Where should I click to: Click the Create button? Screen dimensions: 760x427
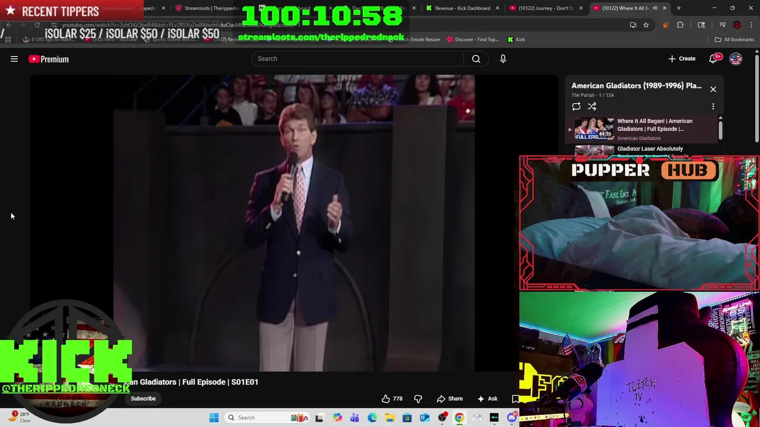click(x=682, y=59)
